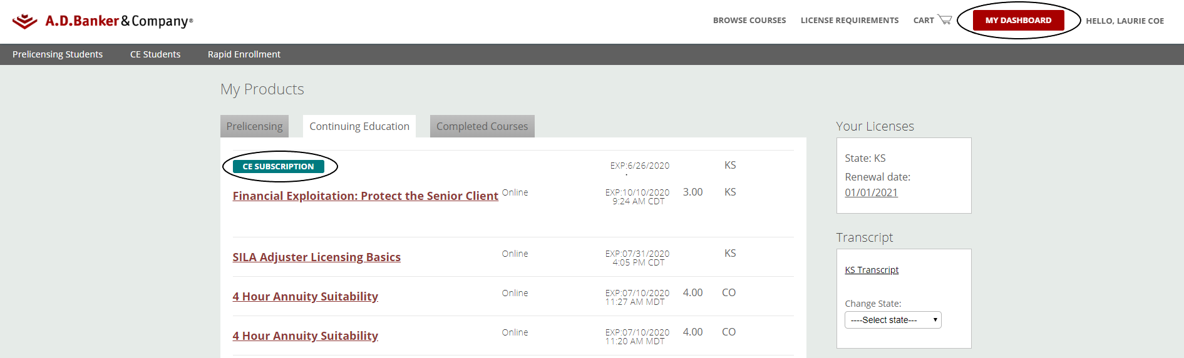1184x358 pixels.
Task: Open License Requirements page
Action: [850, 21]
